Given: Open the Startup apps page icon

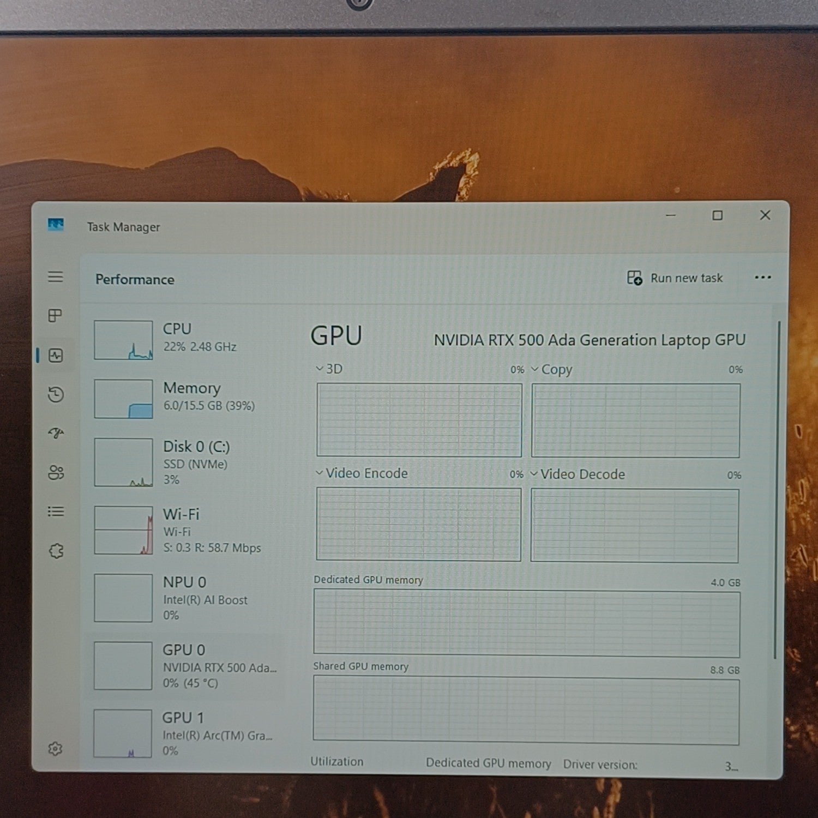Looking at the screenshot, I should 56,434.
